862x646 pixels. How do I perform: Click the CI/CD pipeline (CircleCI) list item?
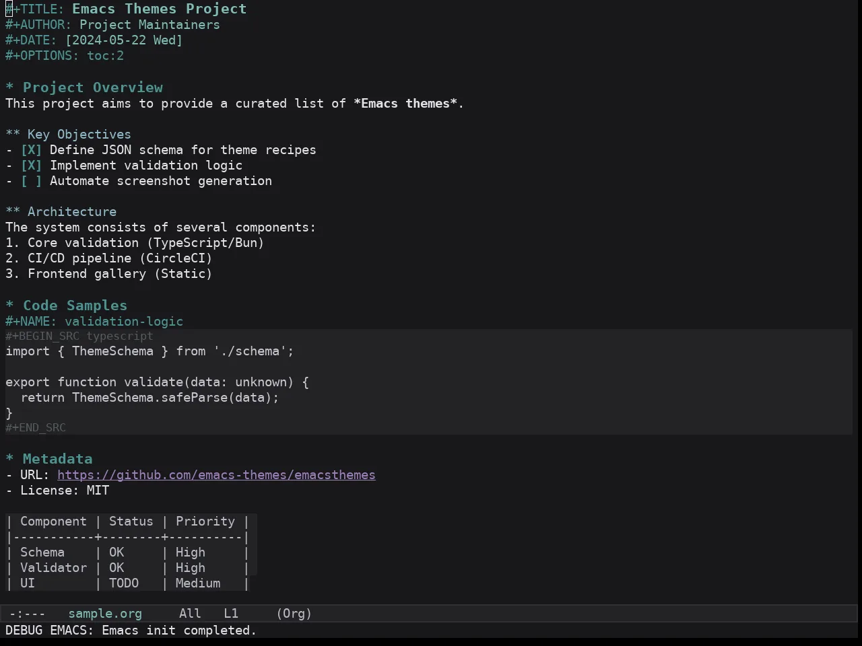tap(109, 258)
